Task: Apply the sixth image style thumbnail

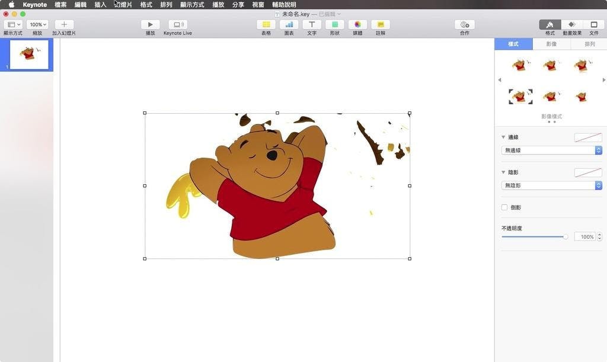Action: tap(582, 97)
